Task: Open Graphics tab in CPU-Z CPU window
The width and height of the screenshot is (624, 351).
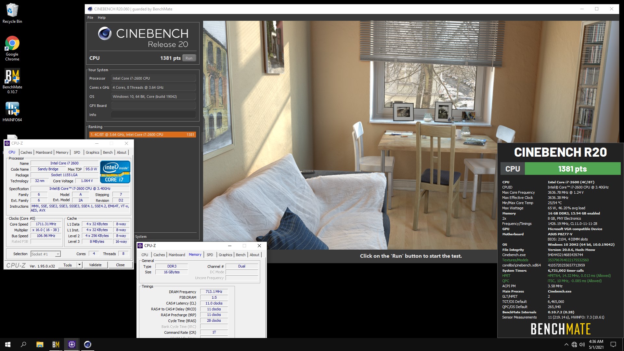Action: 93,152
